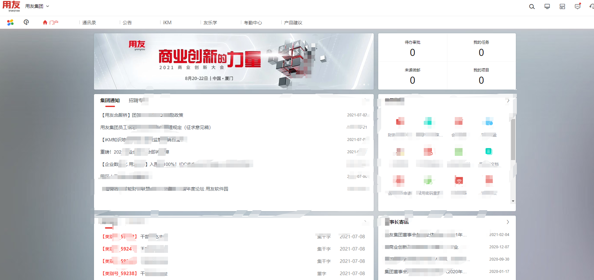The image size is (594, 280).
Task: Open the clock history icon in nav bar
Action: pos(26,22)
